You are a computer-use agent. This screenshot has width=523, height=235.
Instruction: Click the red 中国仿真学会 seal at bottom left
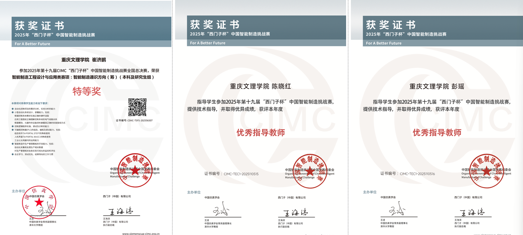(x=39, y=202)
